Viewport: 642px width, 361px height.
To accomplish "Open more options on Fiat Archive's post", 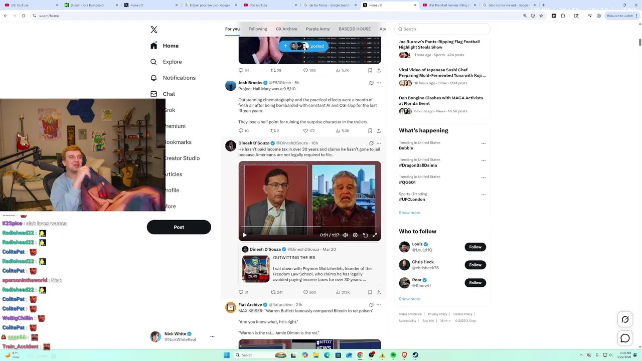I will 379,304.
